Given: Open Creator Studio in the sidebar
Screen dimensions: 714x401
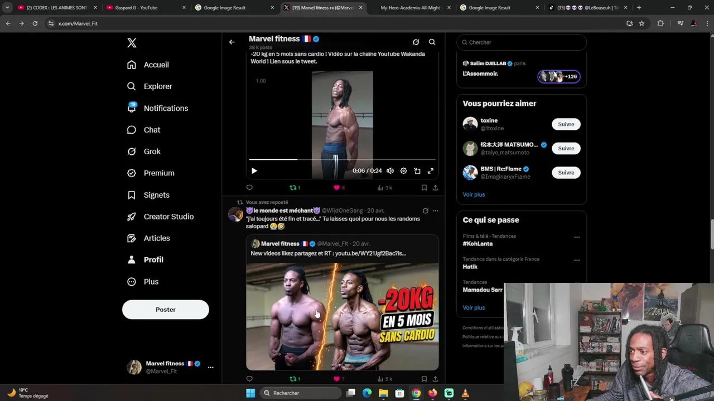Looking at the screenshot, I should click(160, 217).
